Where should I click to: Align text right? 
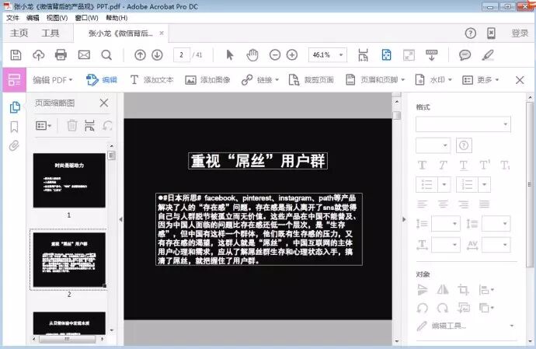pos(463,204)
